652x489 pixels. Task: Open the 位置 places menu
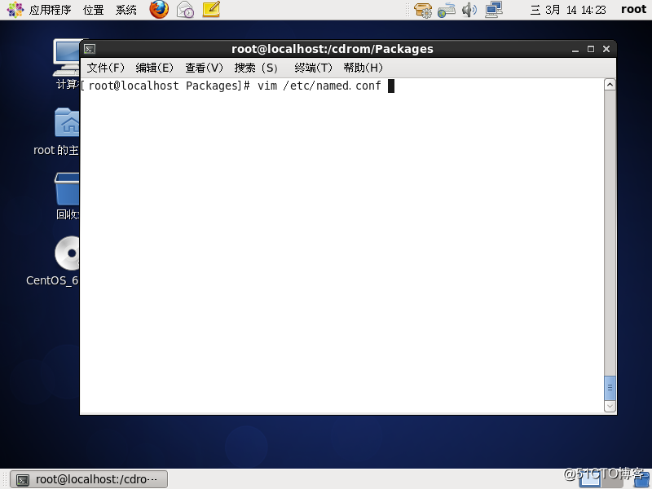93,10
